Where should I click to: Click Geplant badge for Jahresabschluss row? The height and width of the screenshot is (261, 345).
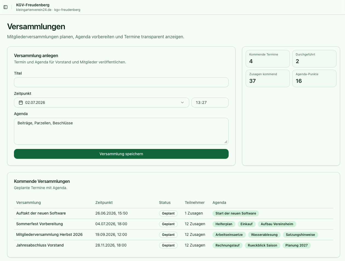tap(168, 245)
